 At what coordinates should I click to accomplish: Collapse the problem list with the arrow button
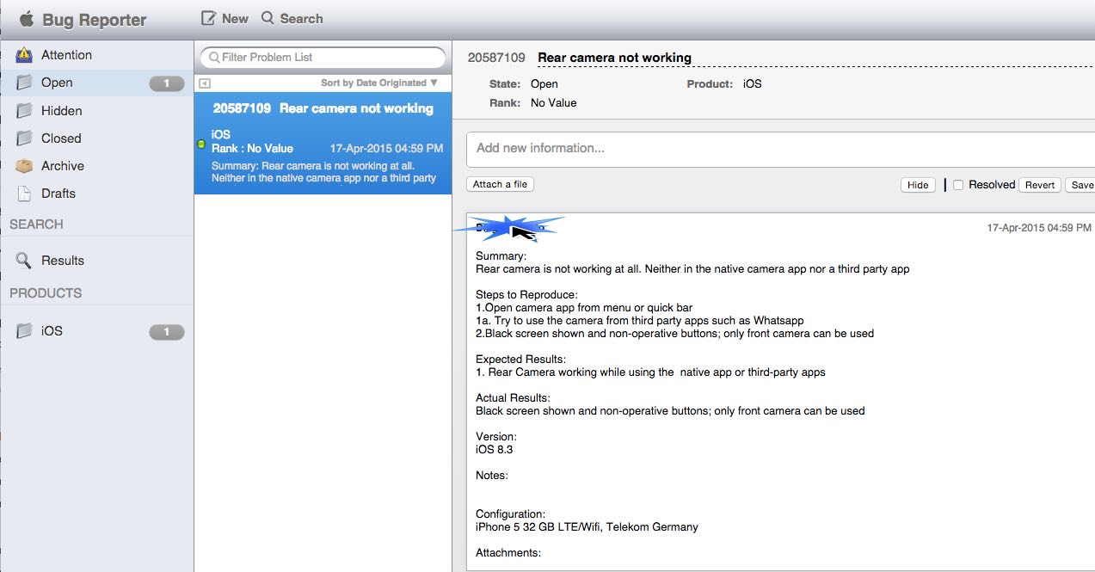pyautogui.click(x=205, y=83)
